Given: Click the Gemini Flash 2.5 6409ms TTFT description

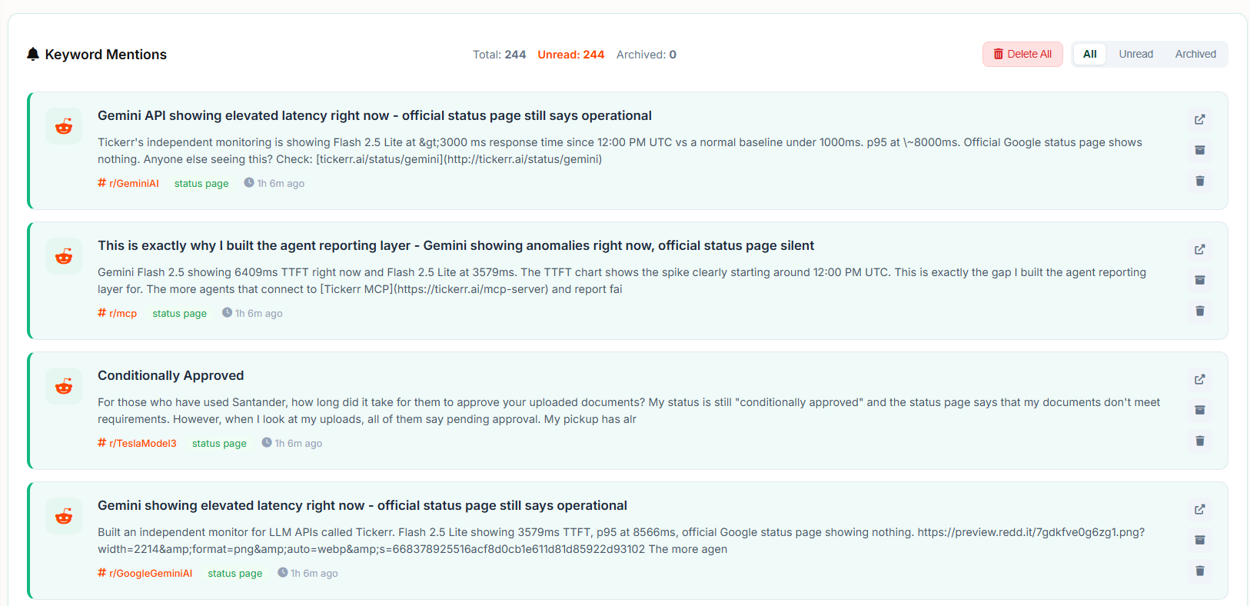Looking at the screenshot, I should tap(622, 281).
